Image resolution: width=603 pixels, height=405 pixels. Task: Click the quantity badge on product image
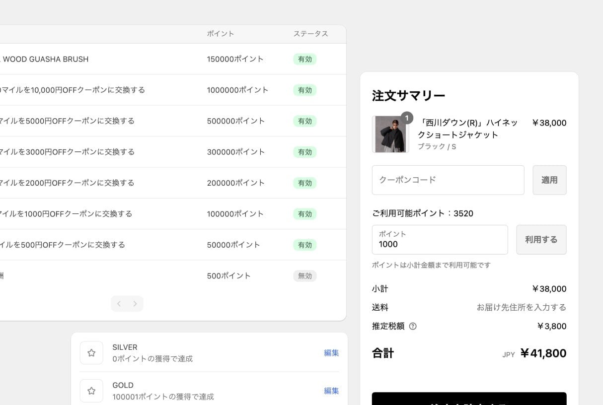click(x=407, y=118)
